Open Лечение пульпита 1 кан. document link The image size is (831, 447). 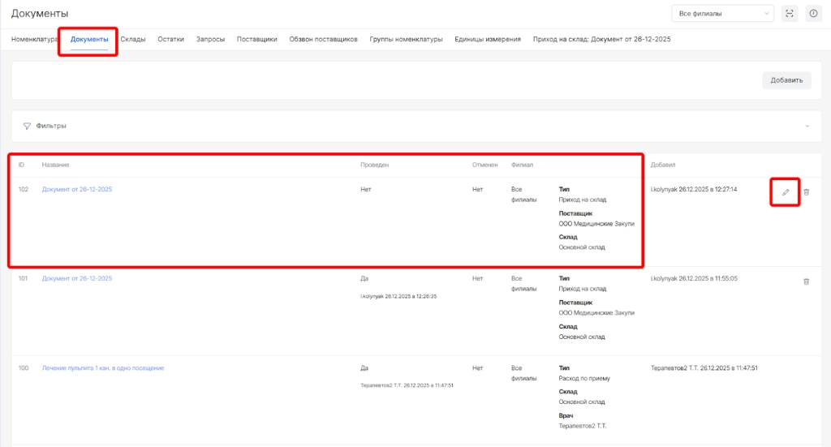pos(103,367)
